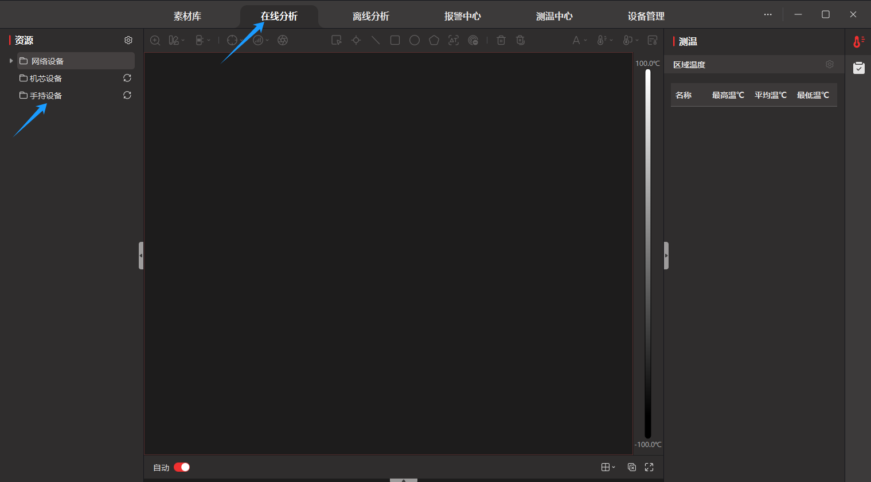Open the window layout grid dropdown
Screen dimensions: 871x482
pyautogui.click(x=608, y=467)
